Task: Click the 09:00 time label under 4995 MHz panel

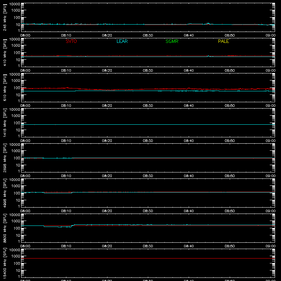Action: click(x=270, y=211)
